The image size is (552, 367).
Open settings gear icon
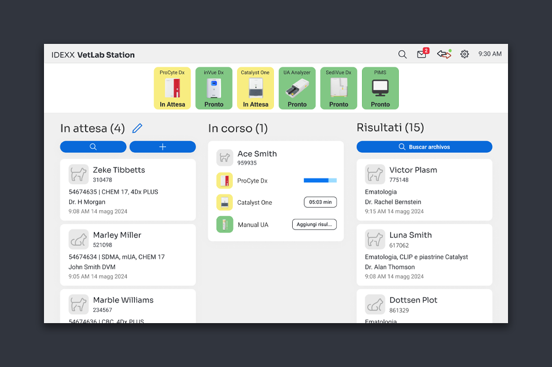coord(465,54)
